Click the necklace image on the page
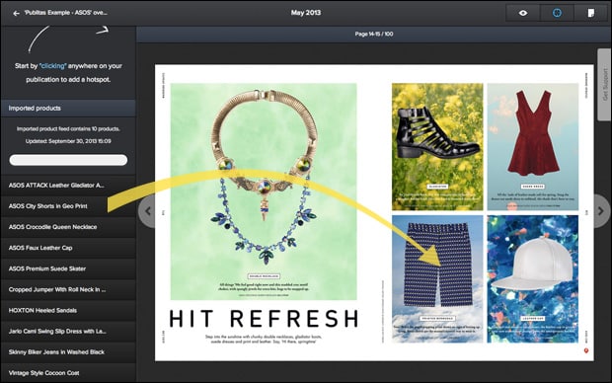This screenshot has height=383, width=612. (x=264, y=191)
